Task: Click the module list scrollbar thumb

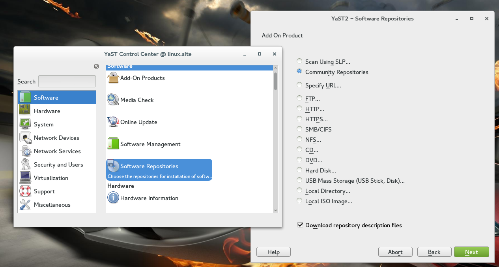Action: coord(275,81)
